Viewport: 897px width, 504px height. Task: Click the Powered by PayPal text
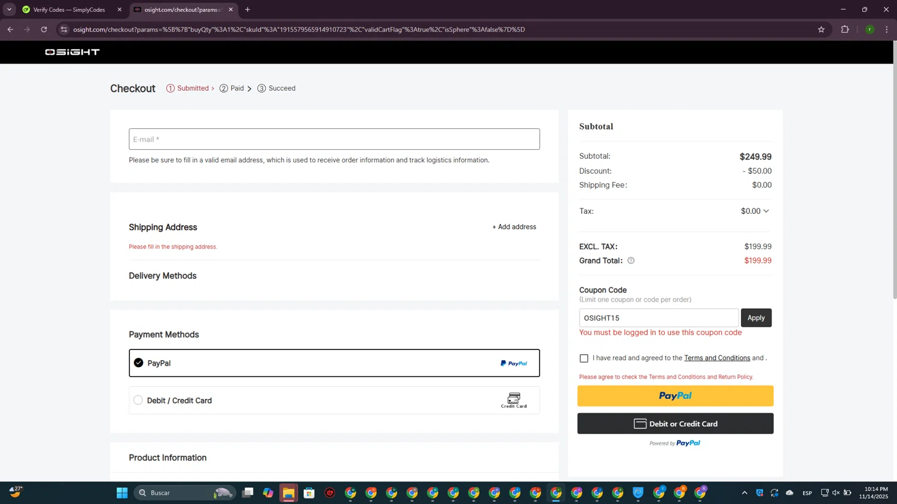pos(675,443)
